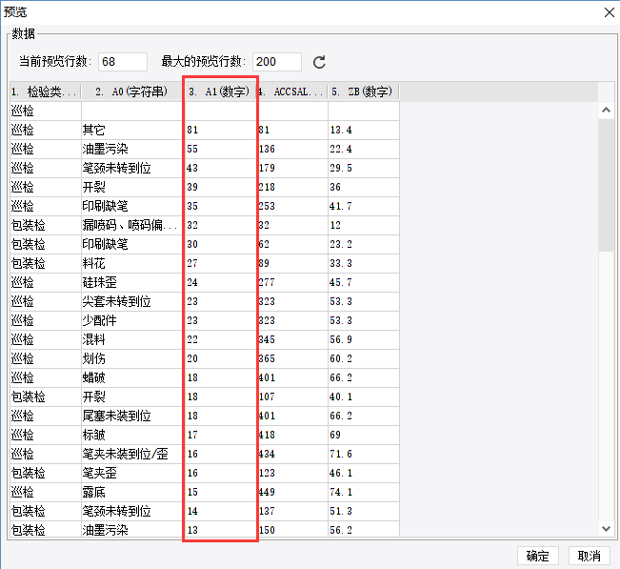Click the cell 笔夹未装到位/歪
This screenshot has height=569, width=620.
point(132,454)
